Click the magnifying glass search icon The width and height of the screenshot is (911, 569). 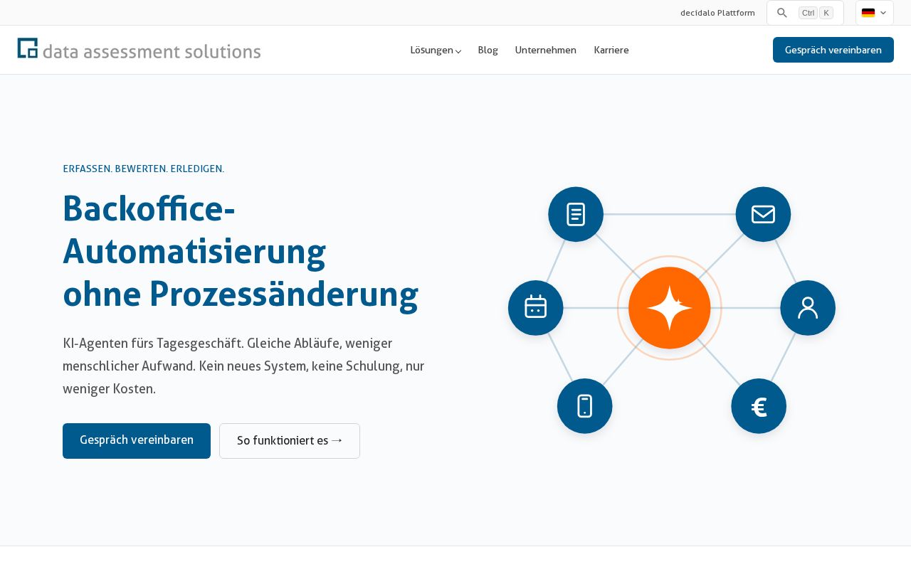[781, 13]
